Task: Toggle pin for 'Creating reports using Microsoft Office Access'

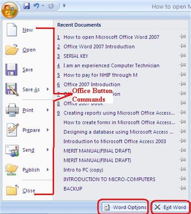Action: (x=183, y=112)
